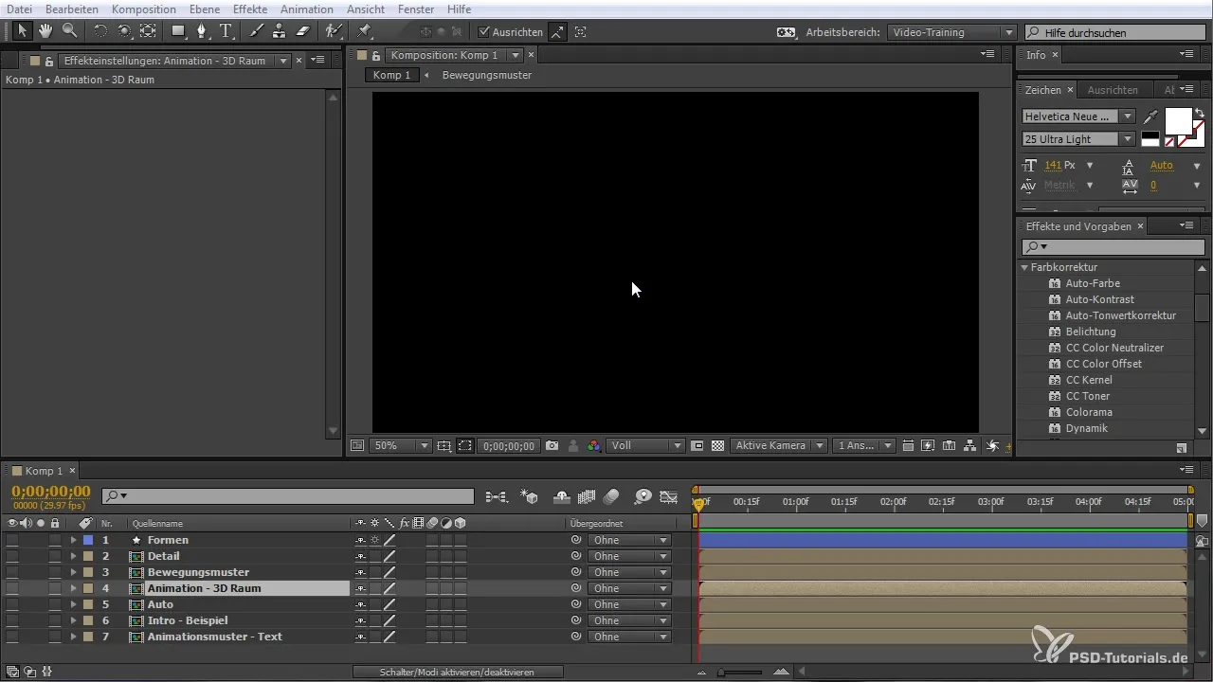Open the Voll resolution dropdown
Image resolution: width=1213 pixels, height=682 pixels.
(x=645, y=445)
